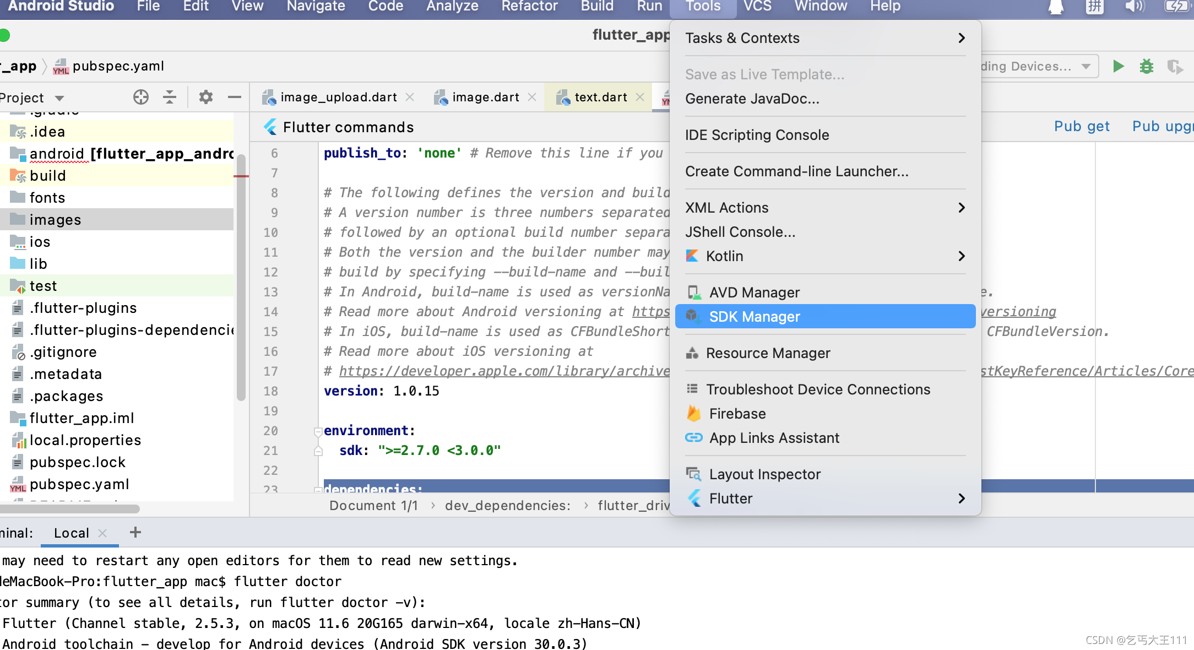Add a new terminal tab with plus

coord(135,532)
